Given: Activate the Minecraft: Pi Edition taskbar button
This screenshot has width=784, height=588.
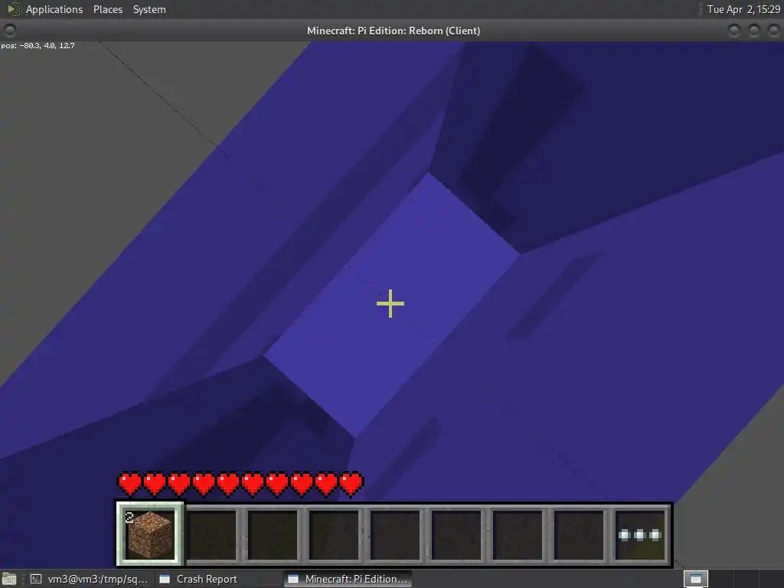Looking at the screenshot, I should (x=348, y=579).
